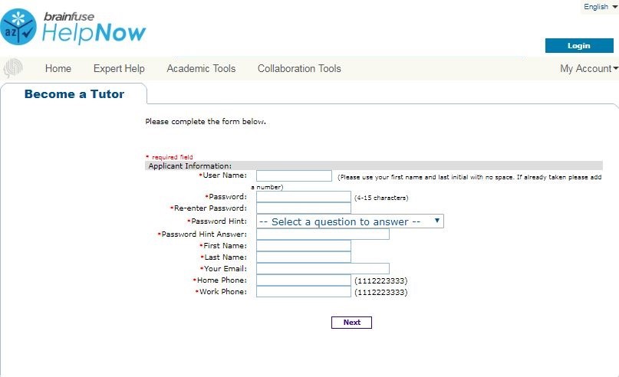Focus the User Name input field
Image resolution: width=619 pixels, height=377 pixels.
[294, 176]
